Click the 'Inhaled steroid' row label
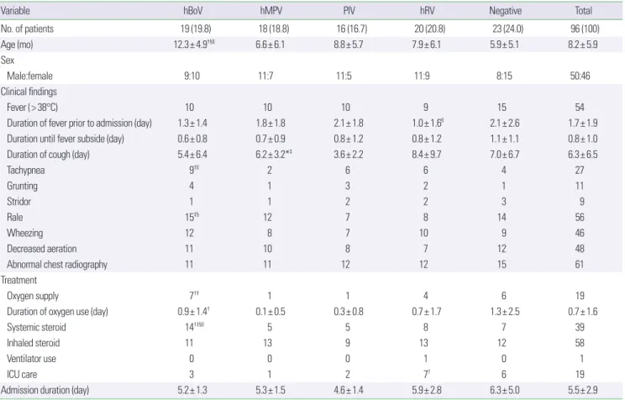The height and width of the screenshot is (400, 625). click(x=33, y=343)
